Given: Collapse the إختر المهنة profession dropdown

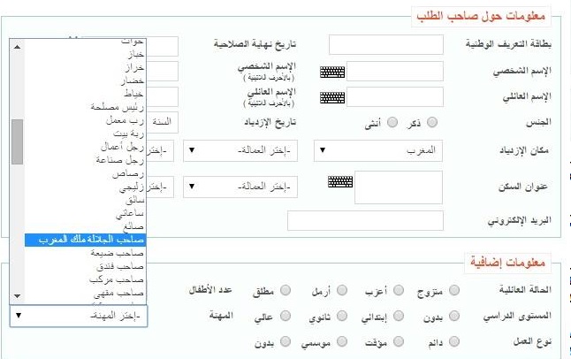Looking at the screenshot, I should (x=79, y=316).
